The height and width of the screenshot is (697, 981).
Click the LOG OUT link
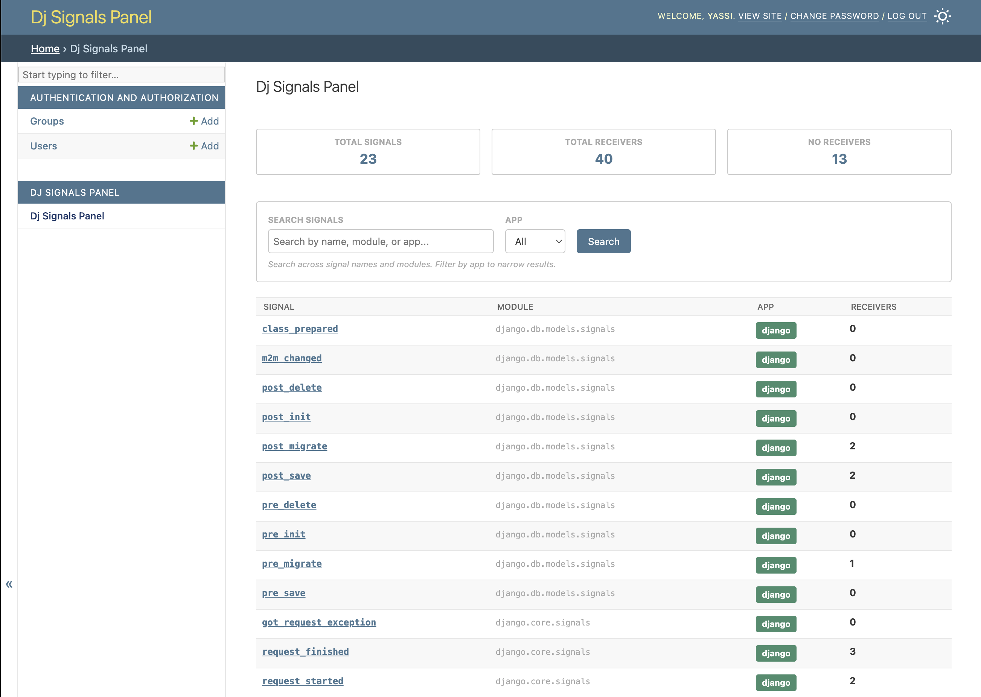(907, 16)
